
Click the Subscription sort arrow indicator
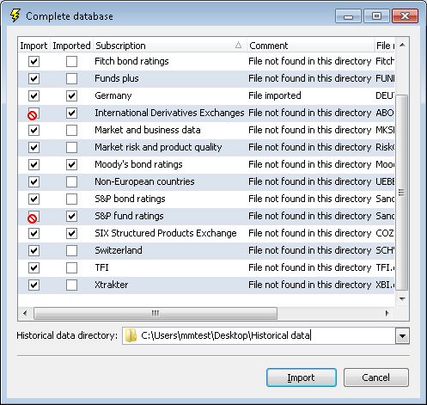238,45
